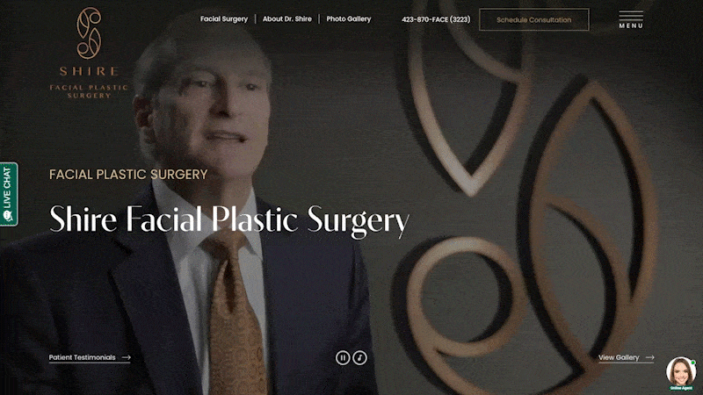This screenshot has width=703, height=395.
Task: Go to About Dr. Shire
Action: (287, 18)
